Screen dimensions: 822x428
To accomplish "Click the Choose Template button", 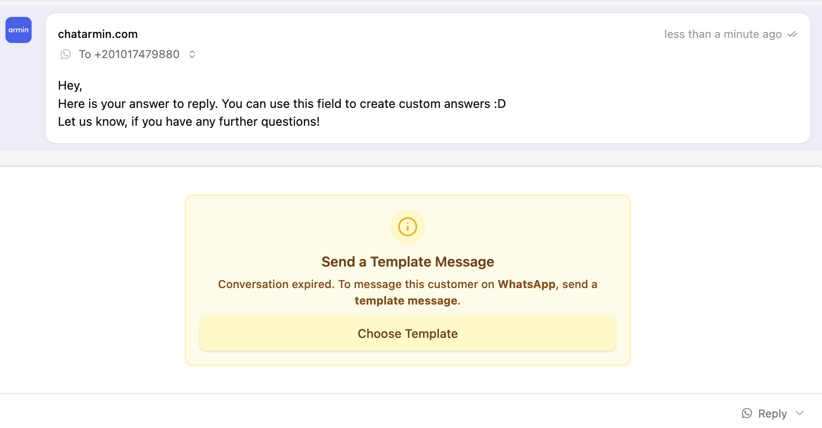I will [x=408, y=334].
